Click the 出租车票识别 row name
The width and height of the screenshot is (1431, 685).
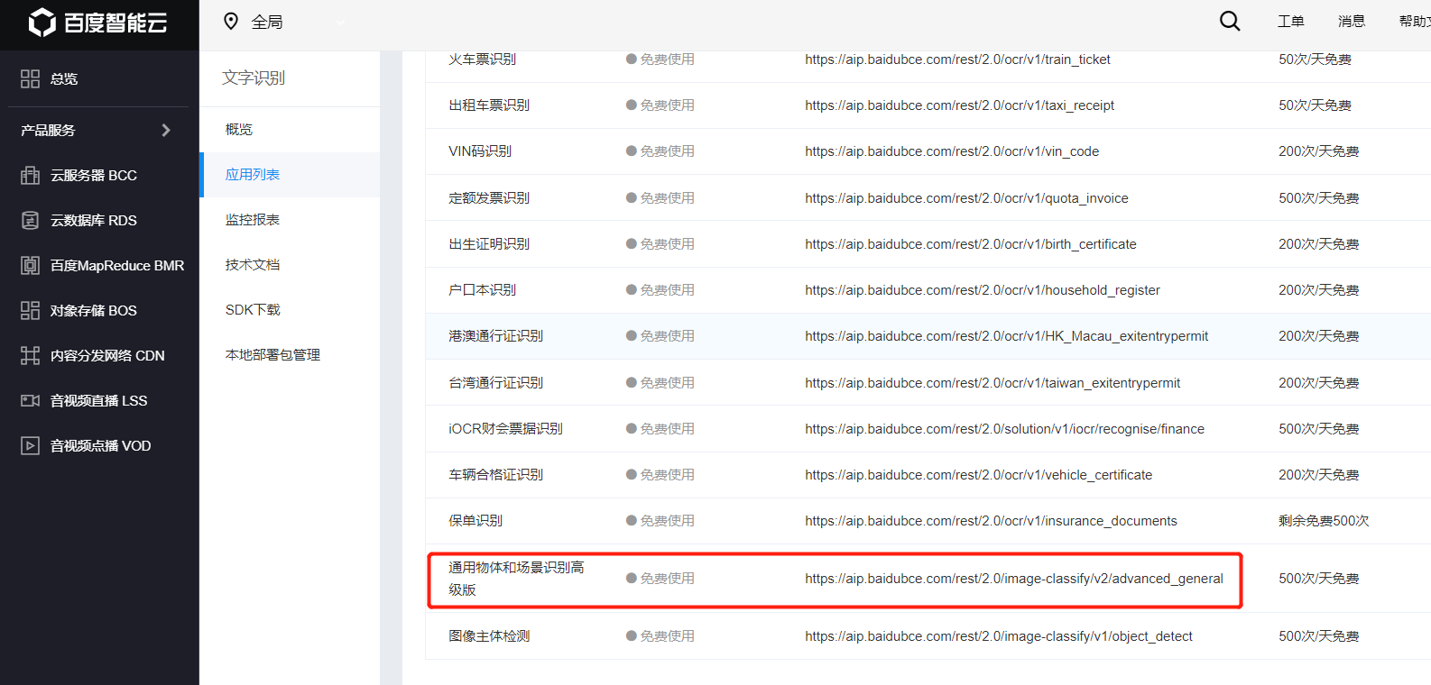pyautogui.click(x=489, y=105)
